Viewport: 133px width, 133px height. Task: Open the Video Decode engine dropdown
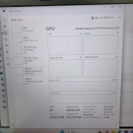pyautogui.click(x=91, y=57)
